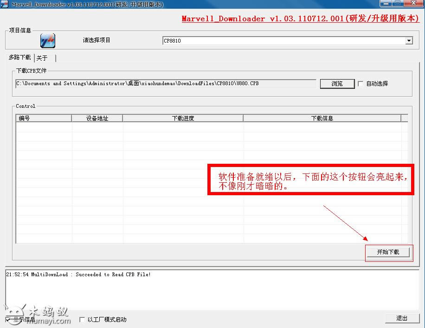Enable the 以工厂模式启动 checkbox

[x=82, y=320]
